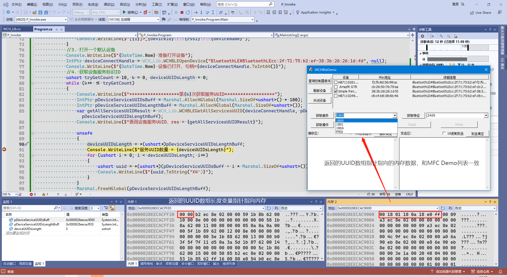This screenshot has width=507, height=277.
Task: Click the flag icon beside thread selector
Action: coord(163,19)
